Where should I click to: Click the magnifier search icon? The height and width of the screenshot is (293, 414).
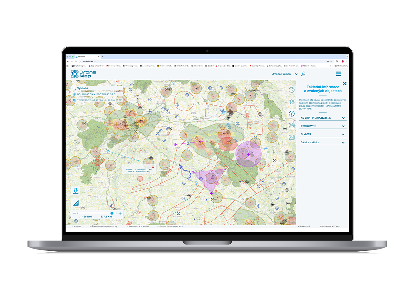(x=74, y=88)
